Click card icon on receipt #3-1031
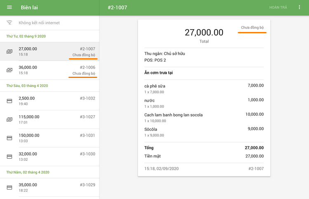The width and height of the screenshot is (309, 199). (x=9, y=138)
